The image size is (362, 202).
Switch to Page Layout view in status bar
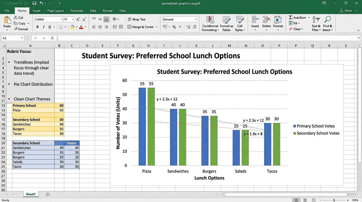305,200
